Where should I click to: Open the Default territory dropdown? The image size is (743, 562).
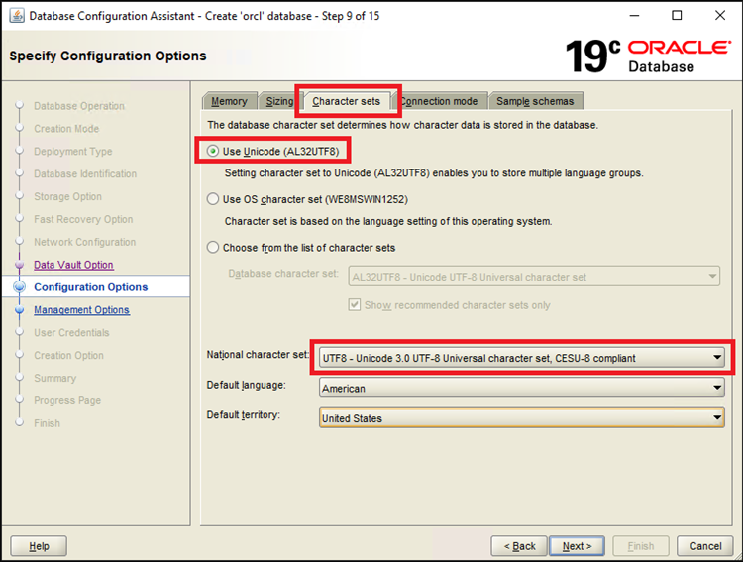coord(522,418)
